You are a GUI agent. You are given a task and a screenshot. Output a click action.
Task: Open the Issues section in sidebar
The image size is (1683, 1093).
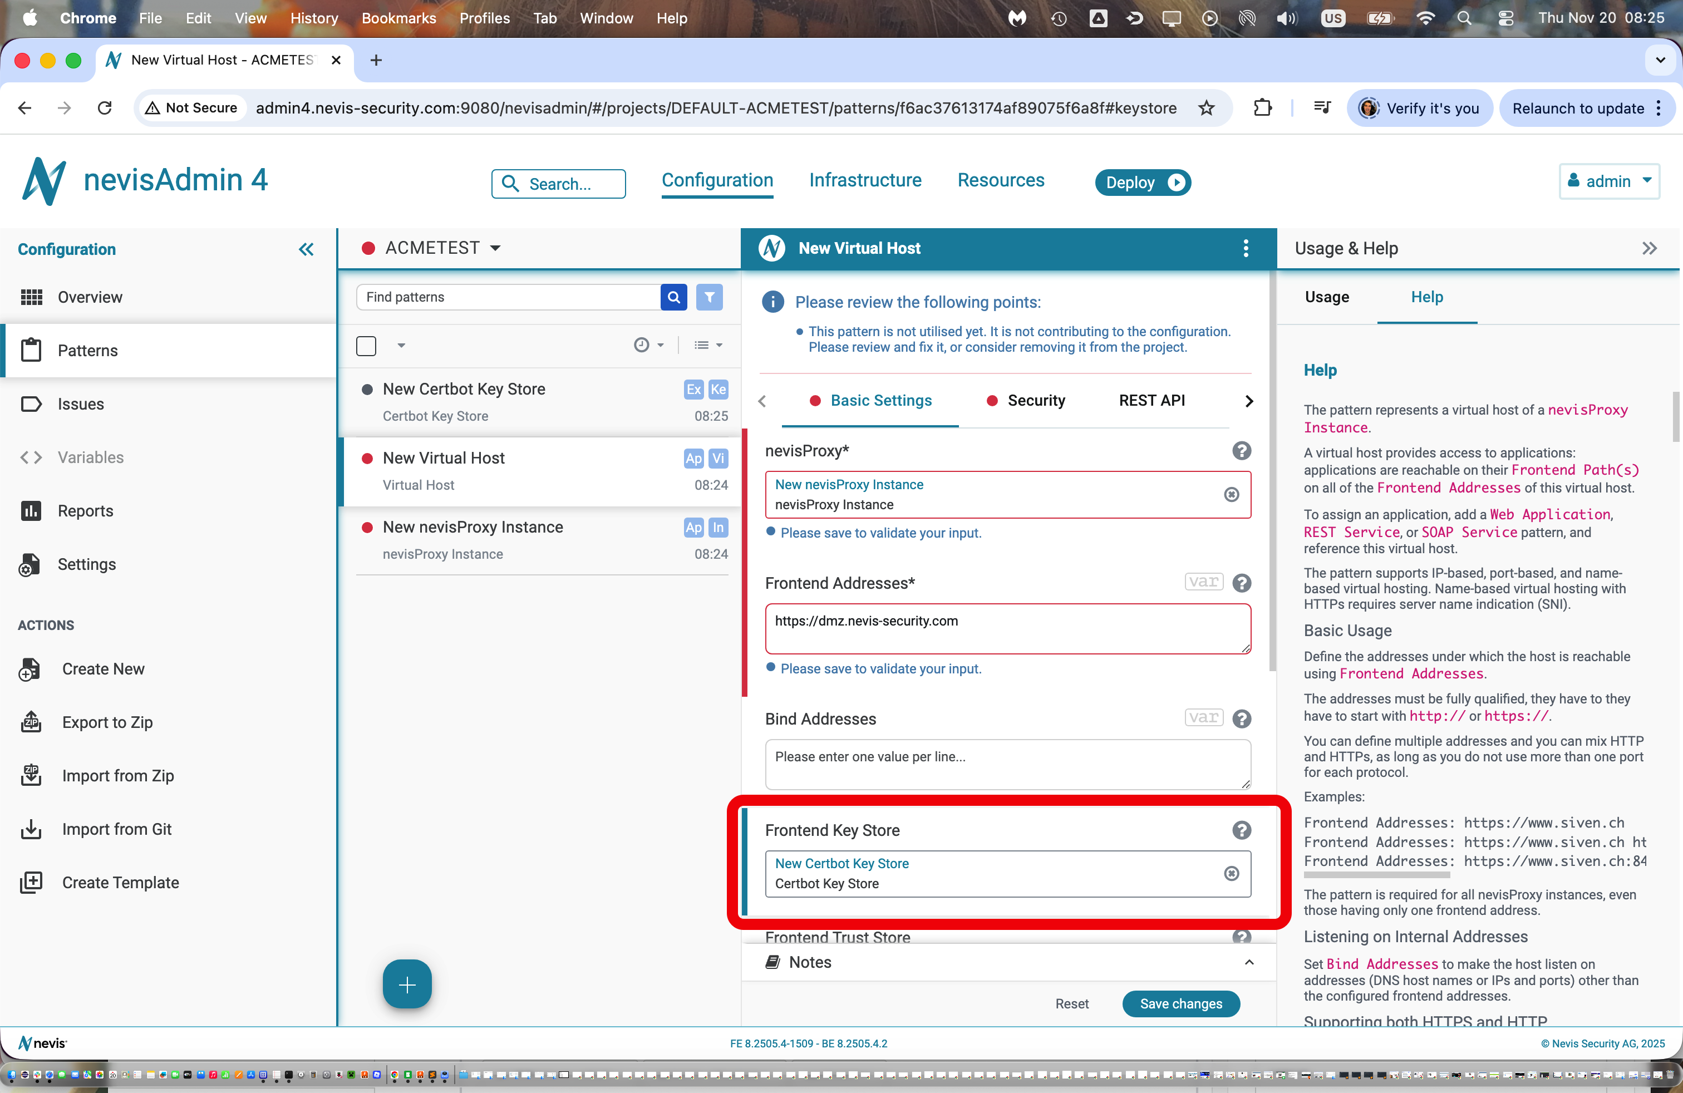pos(81,403)
